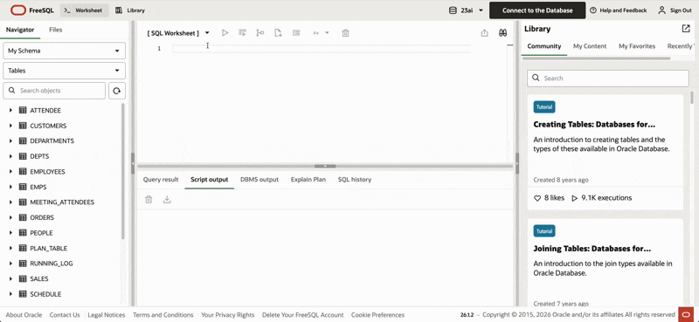This screenshot has height=322, width=699.
Task: Open Joining Tables tutorial card title
Action: click(592, 249)
